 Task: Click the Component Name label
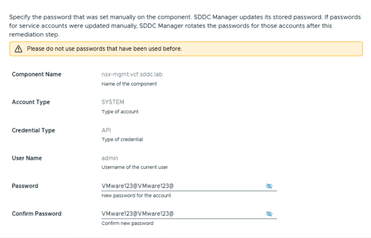pyautogui.click(x=36, y=74)
